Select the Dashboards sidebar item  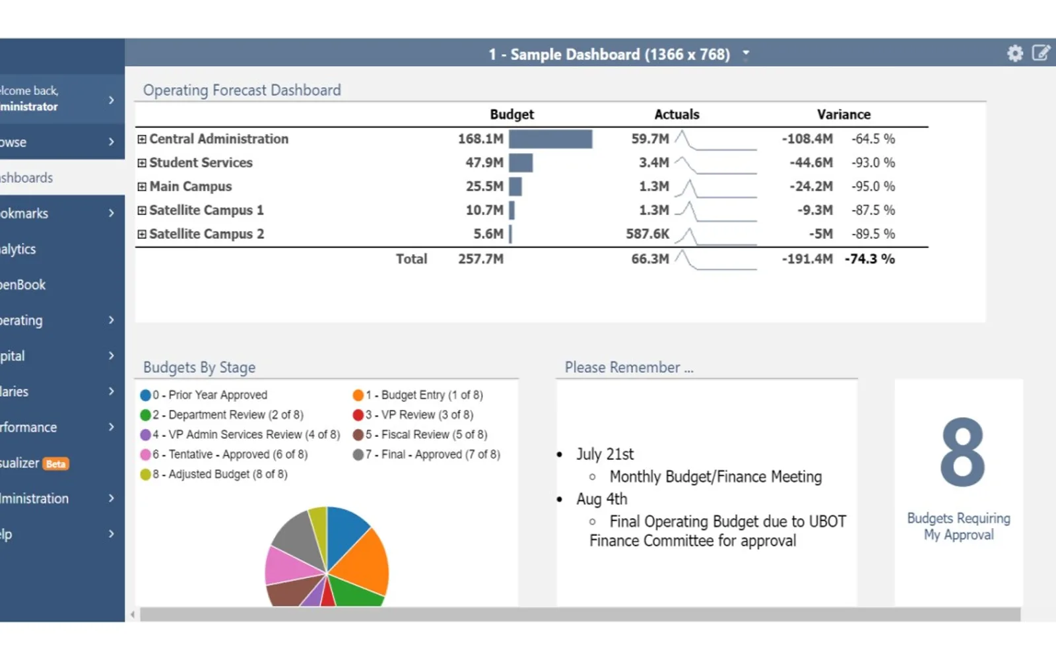tap(62, 178)
